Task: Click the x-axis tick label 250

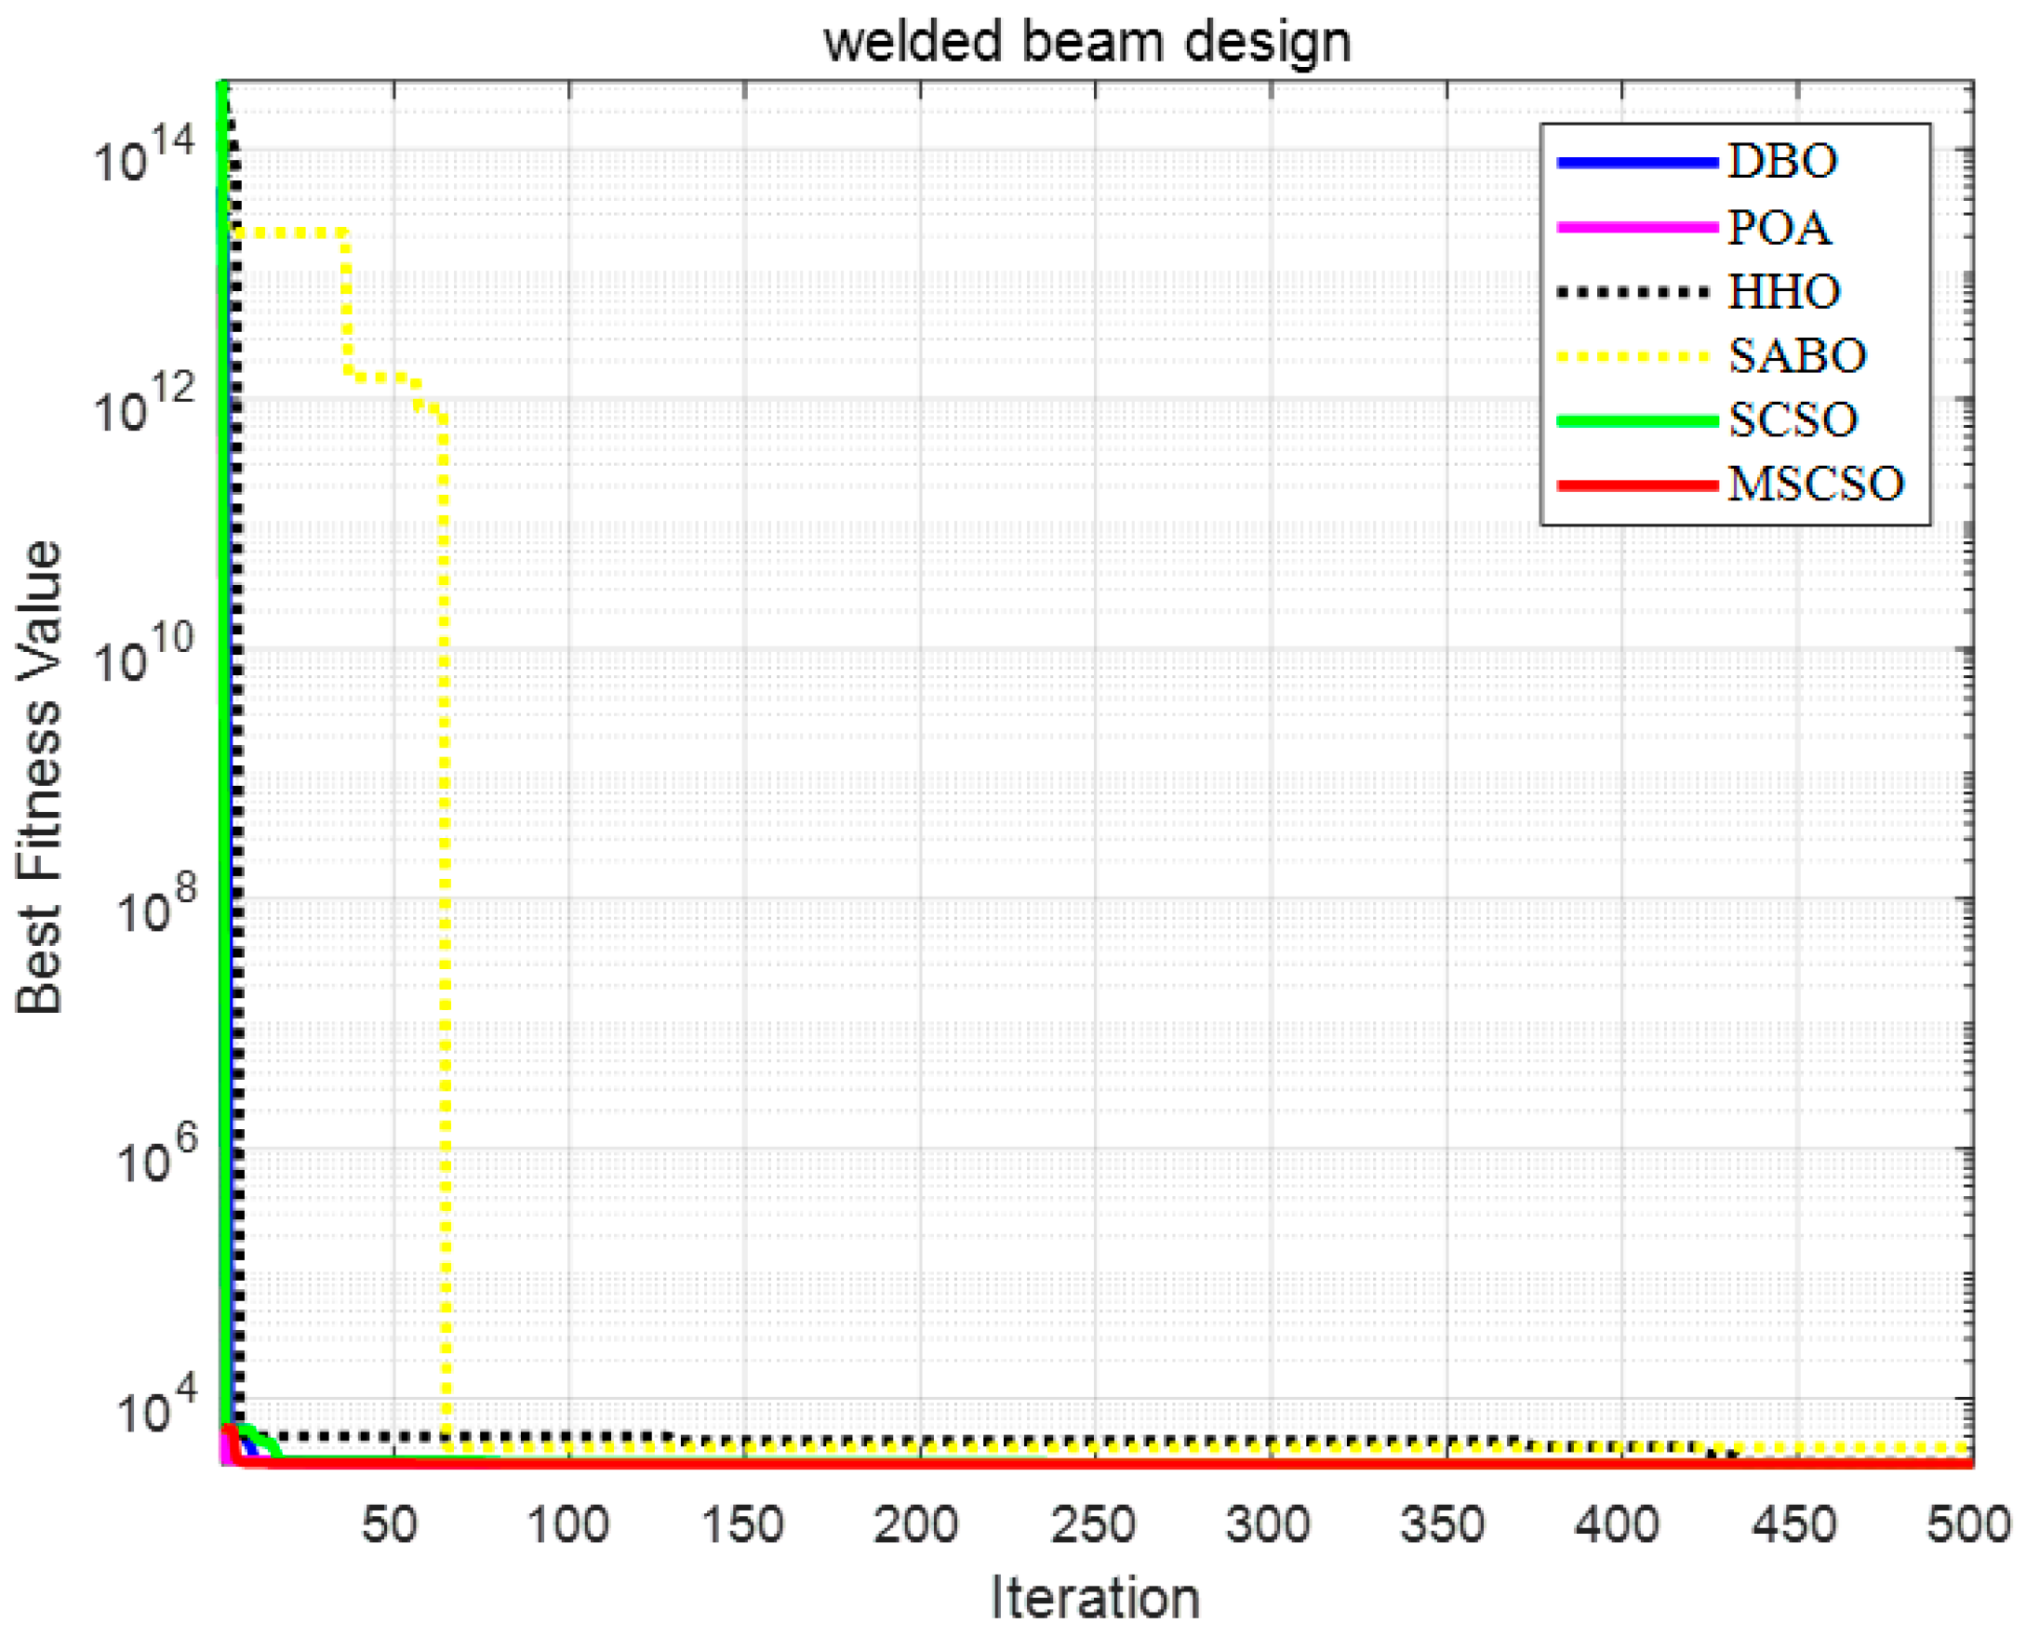Action: [1093, 1523]
